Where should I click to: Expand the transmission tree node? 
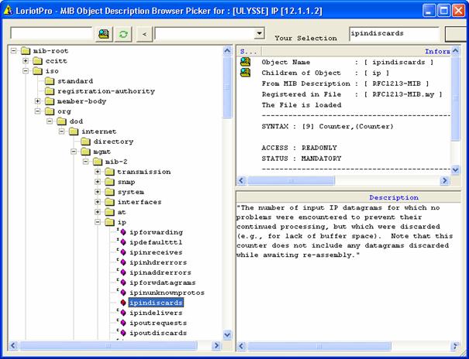pos(98,172)
